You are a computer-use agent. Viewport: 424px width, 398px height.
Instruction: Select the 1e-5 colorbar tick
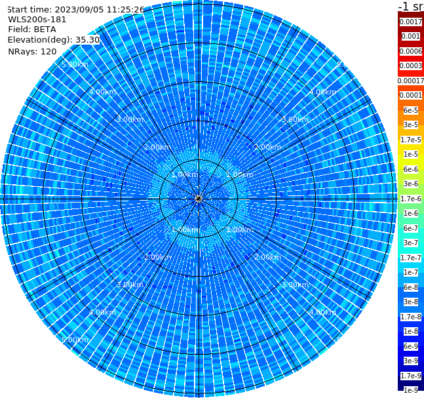411,154
